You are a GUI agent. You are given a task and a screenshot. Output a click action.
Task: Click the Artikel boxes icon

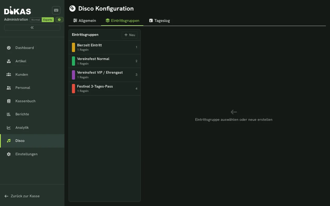(9, 61)
